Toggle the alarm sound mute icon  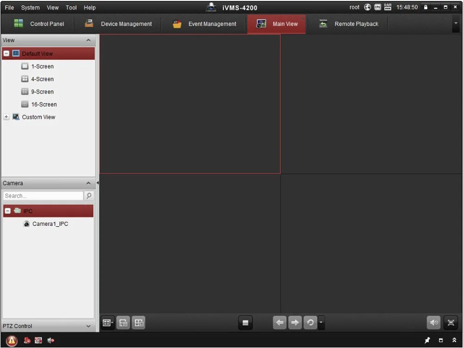[x=51, y=341]
